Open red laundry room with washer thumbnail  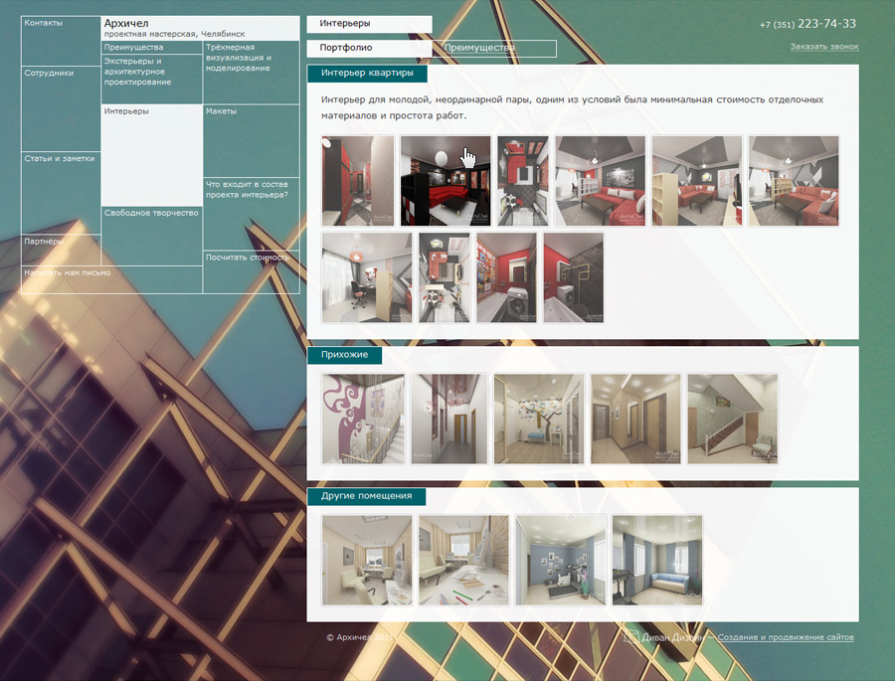[507, 277]
